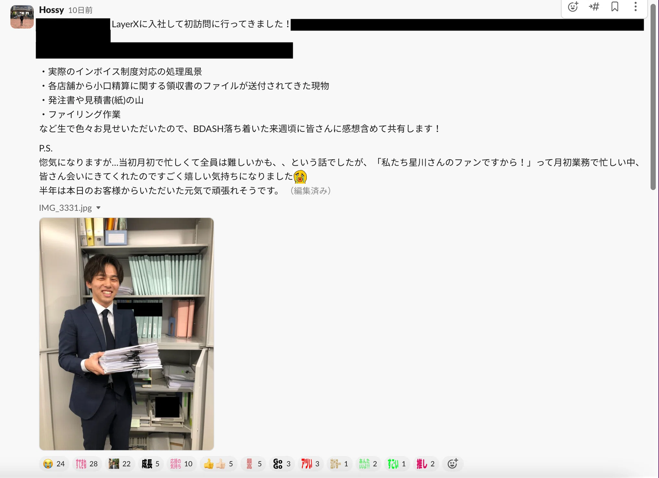Toggle the 推し reaction with 2
This screenshot has height=478, width=659.
[426, 464]
